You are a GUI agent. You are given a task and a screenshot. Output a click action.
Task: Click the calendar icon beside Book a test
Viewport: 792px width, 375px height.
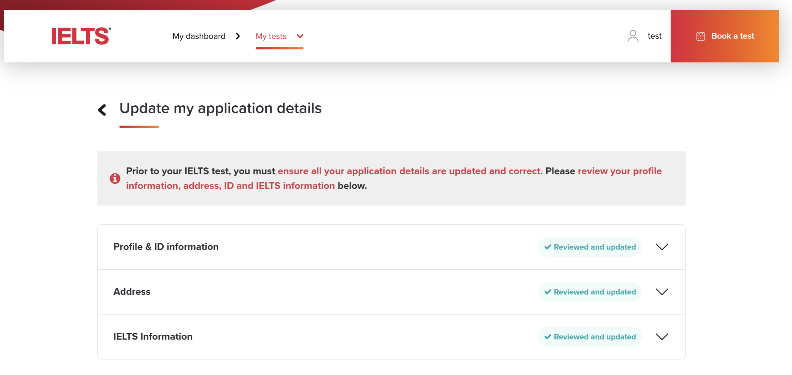coord(701,36)
